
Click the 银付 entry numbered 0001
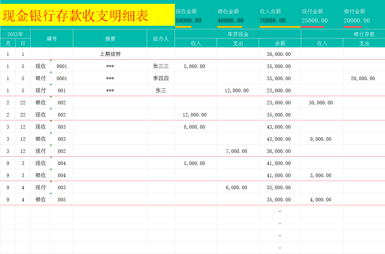pos(62,78)
